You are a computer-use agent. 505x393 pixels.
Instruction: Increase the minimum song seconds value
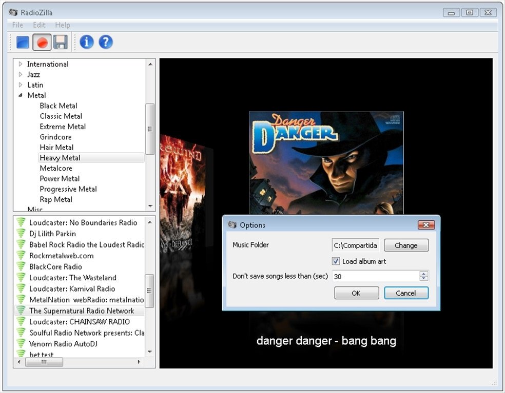424,274
